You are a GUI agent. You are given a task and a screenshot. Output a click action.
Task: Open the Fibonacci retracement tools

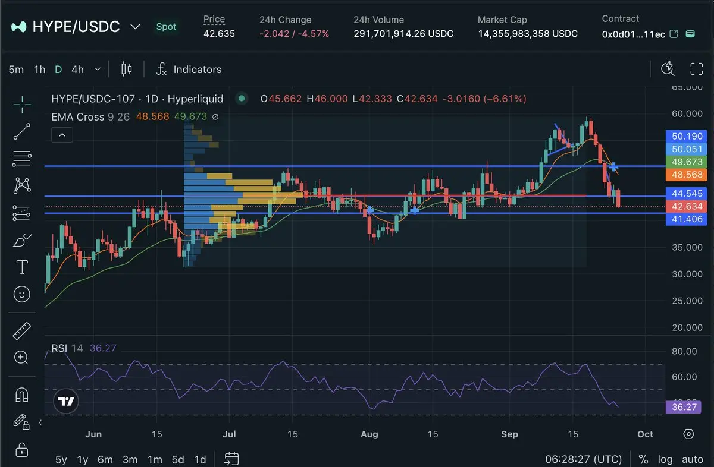click(x=22, y=159)
